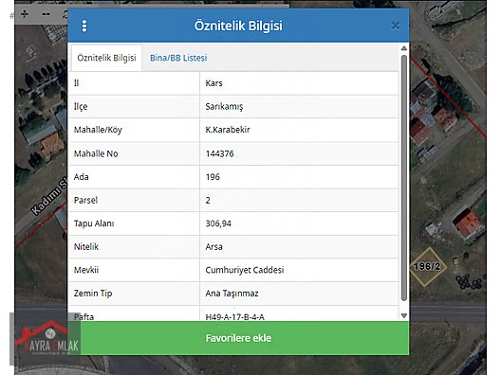
Task: Select the value Ana Taşınmaz
Action: point(232,294)
